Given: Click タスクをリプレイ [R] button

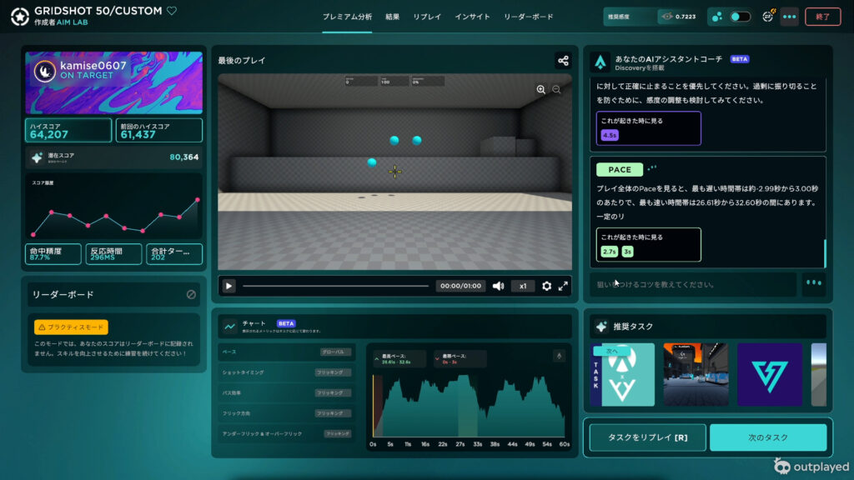Looking at the screenshot, I should pyautogui.click(x=647, y=437).
